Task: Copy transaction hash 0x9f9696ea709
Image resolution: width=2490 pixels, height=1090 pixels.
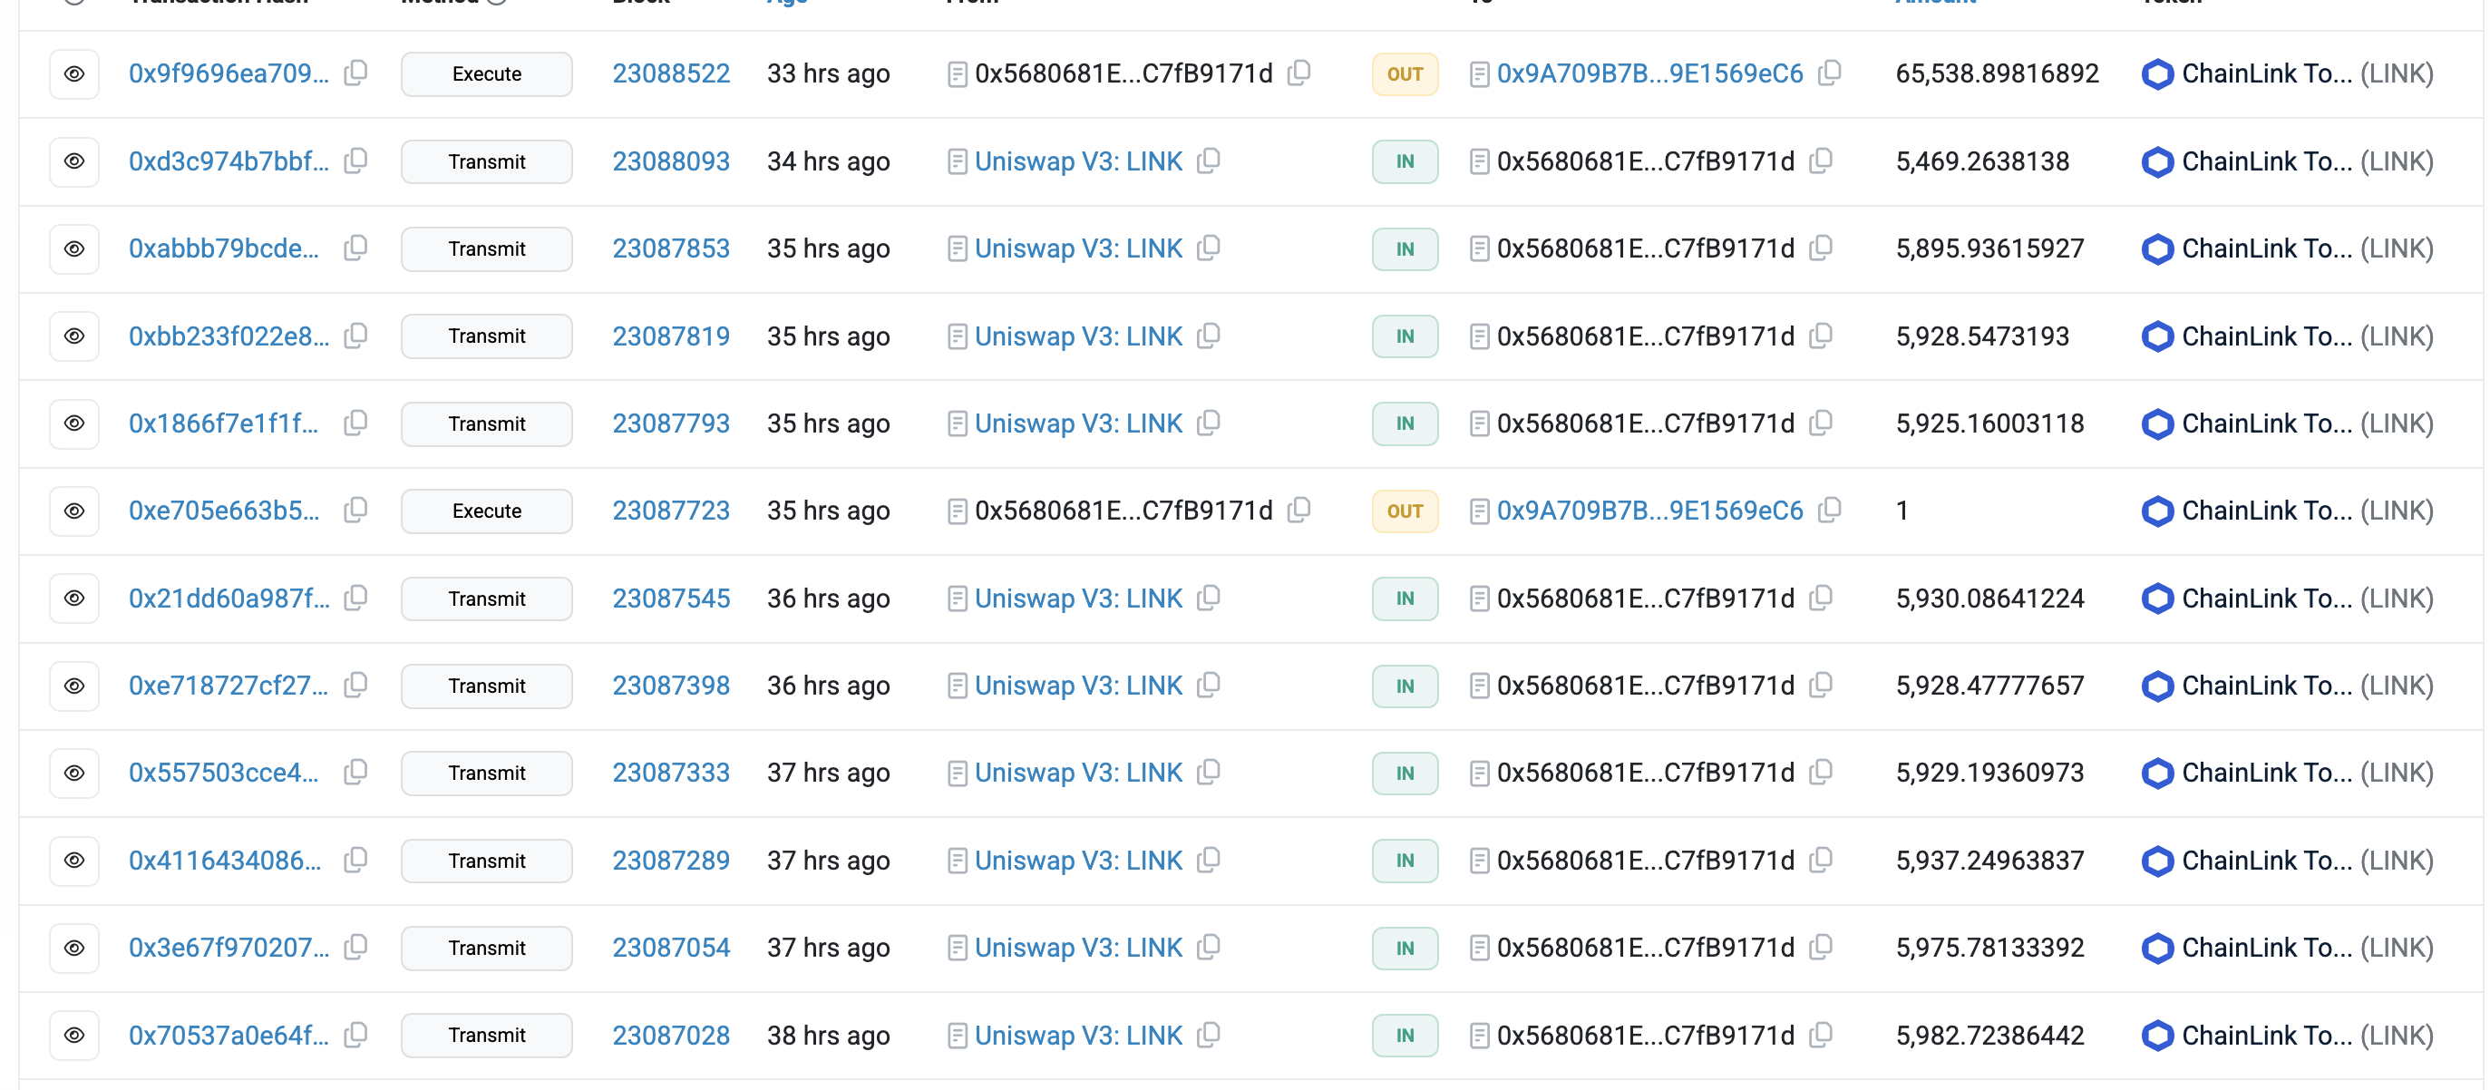Action: point(356,73)
